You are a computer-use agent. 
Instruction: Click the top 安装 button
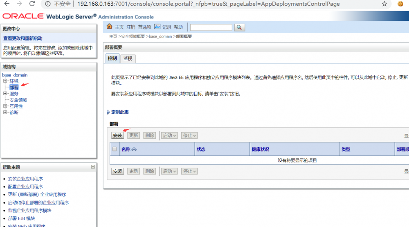tap(118, 135)
